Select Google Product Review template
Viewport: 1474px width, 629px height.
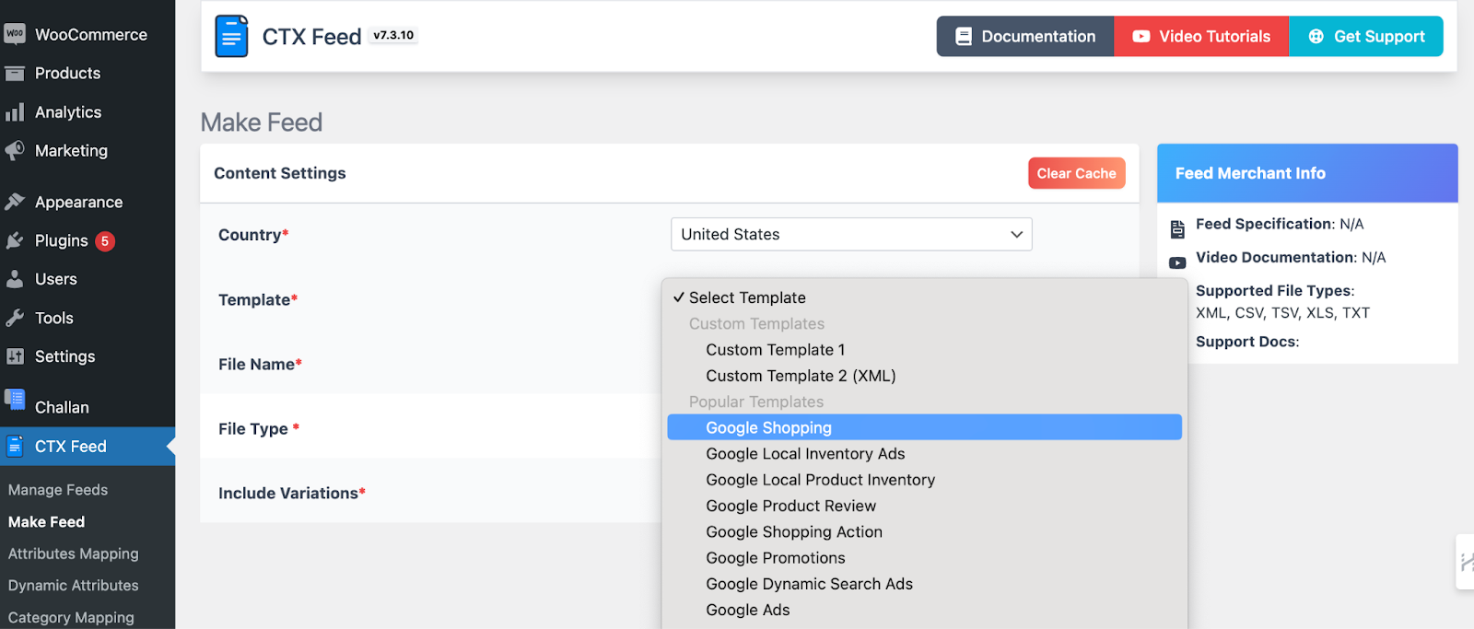[924, 506]
